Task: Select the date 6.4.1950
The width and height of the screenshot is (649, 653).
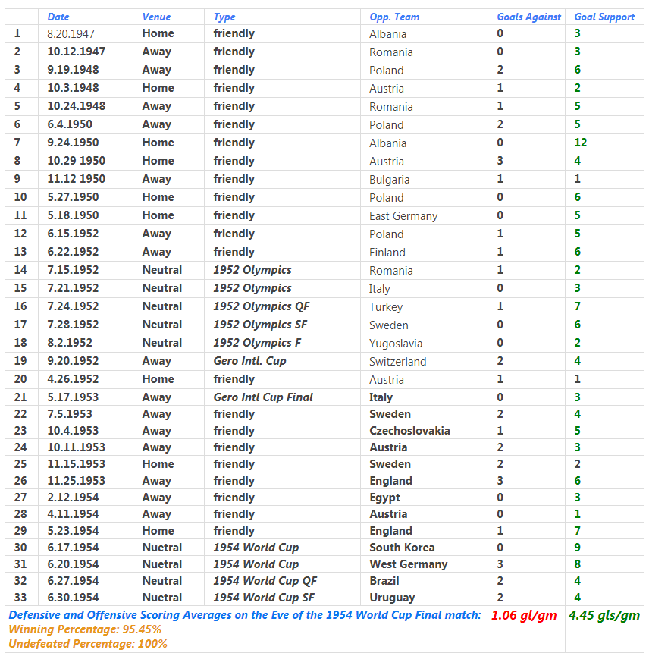Action: (x=70, y=124)
